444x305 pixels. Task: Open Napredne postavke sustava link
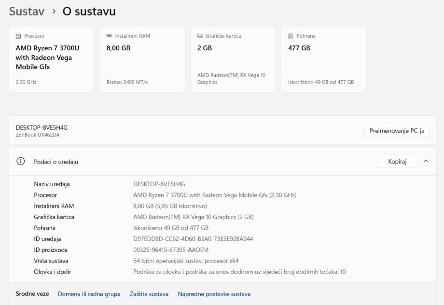tap(214, 294)
